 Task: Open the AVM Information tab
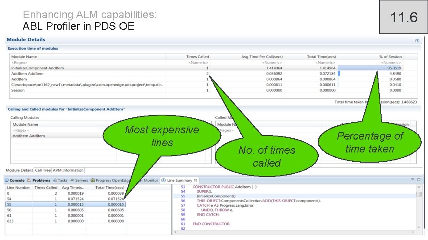pyautogui.click(x=68, y=170)
